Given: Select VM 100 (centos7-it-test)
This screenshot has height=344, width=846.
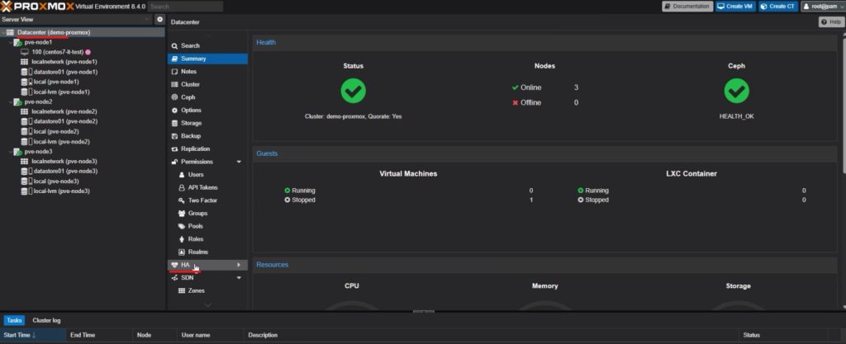Looking at the screenshot, I should point(57,52).
